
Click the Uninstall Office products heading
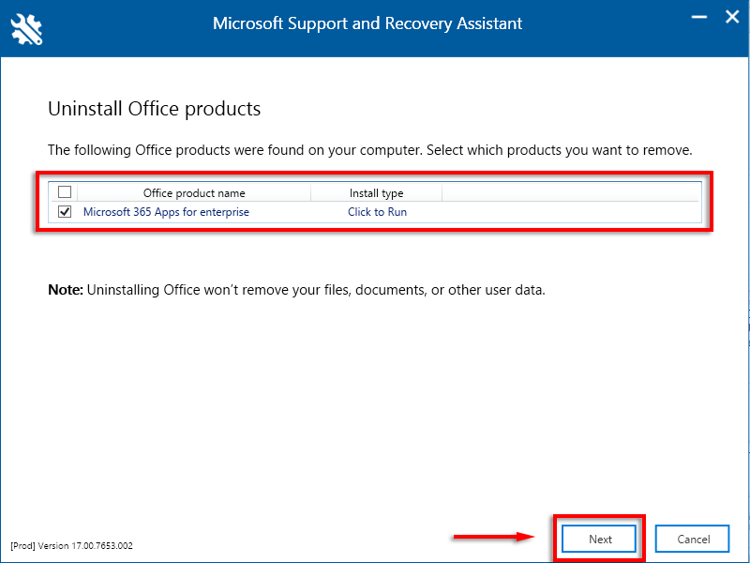tap(154, 109)
